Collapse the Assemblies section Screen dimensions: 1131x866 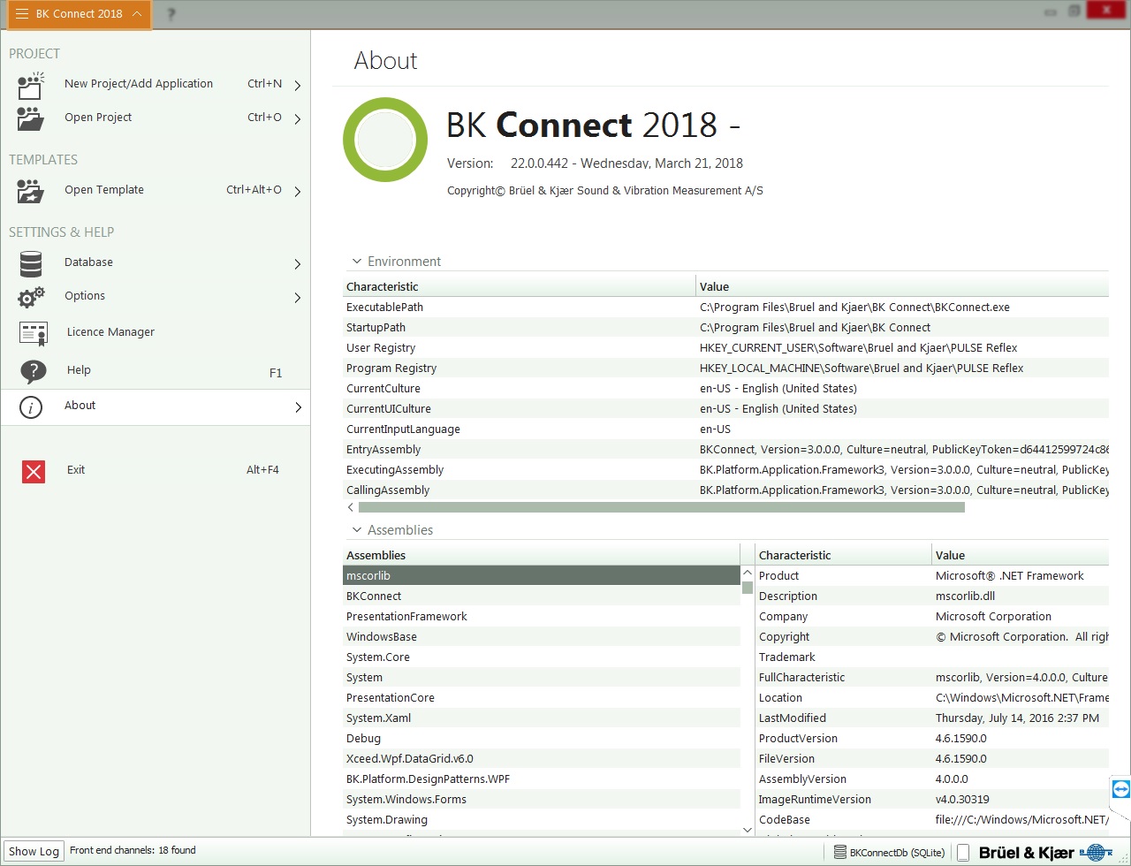pos(357,530)
